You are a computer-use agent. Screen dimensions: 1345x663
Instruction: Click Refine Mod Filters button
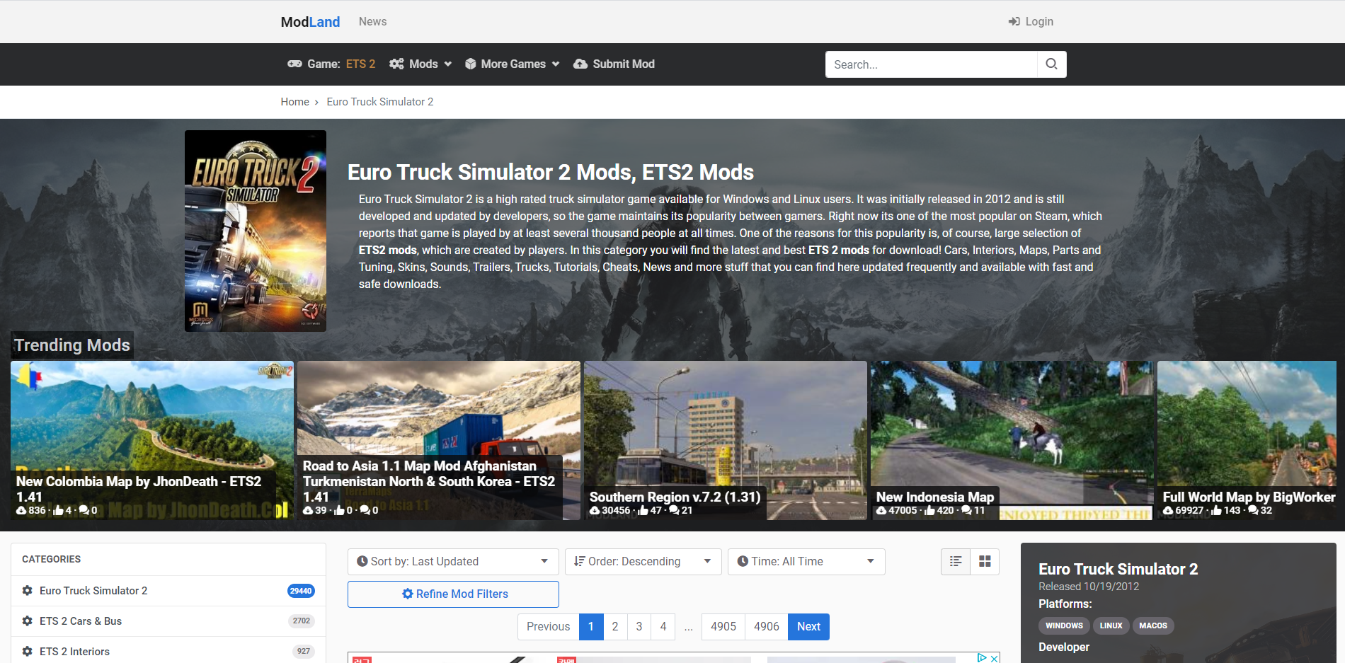click(453, 594)
